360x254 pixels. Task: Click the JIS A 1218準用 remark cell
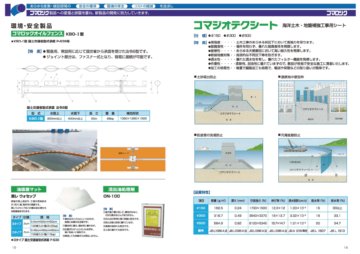point(298,231)
